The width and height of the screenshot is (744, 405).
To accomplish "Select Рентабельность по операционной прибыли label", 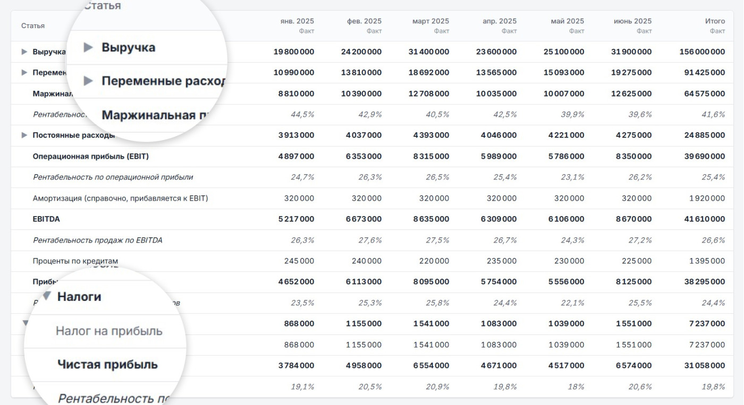I will tap(113, 177).
